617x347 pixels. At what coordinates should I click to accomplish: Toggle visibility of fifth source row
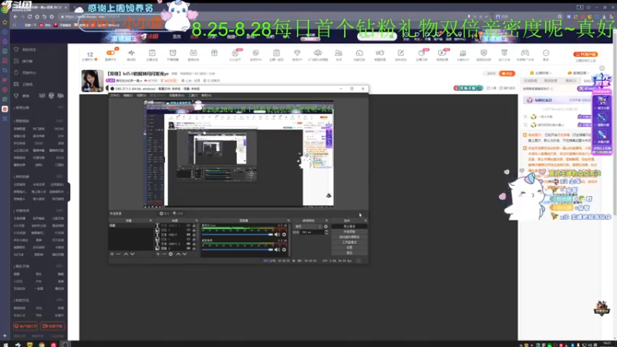pos(188,244)
